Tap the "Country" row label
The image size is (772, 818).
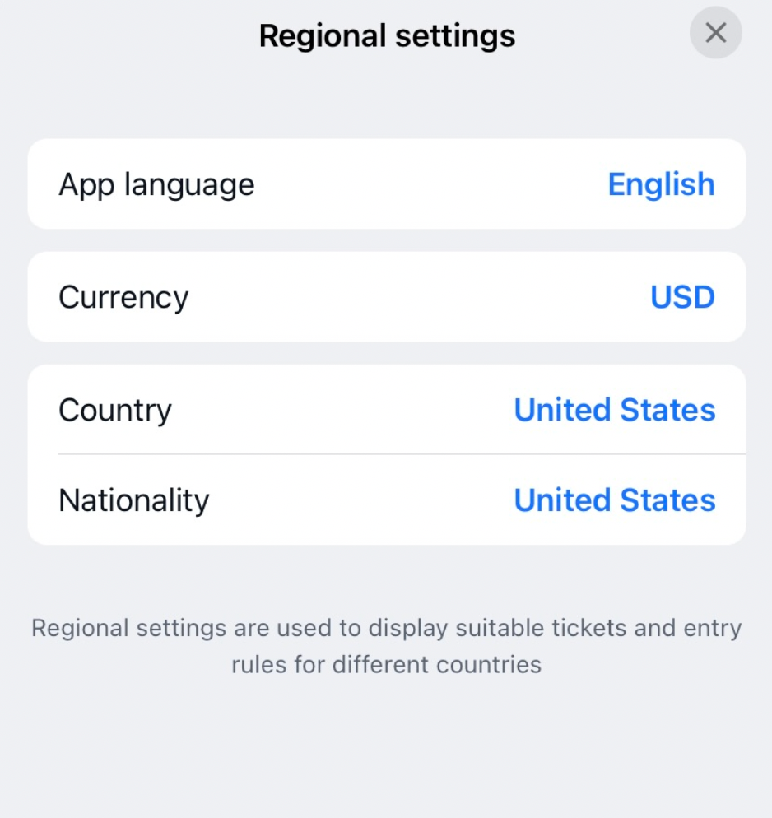pyautogui.click(x=115, y=410)
